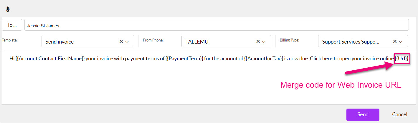This screenshot has width=418, height=123.
Task: Click the TALLEMU From Phone box
Action: [x=226, y=41]
